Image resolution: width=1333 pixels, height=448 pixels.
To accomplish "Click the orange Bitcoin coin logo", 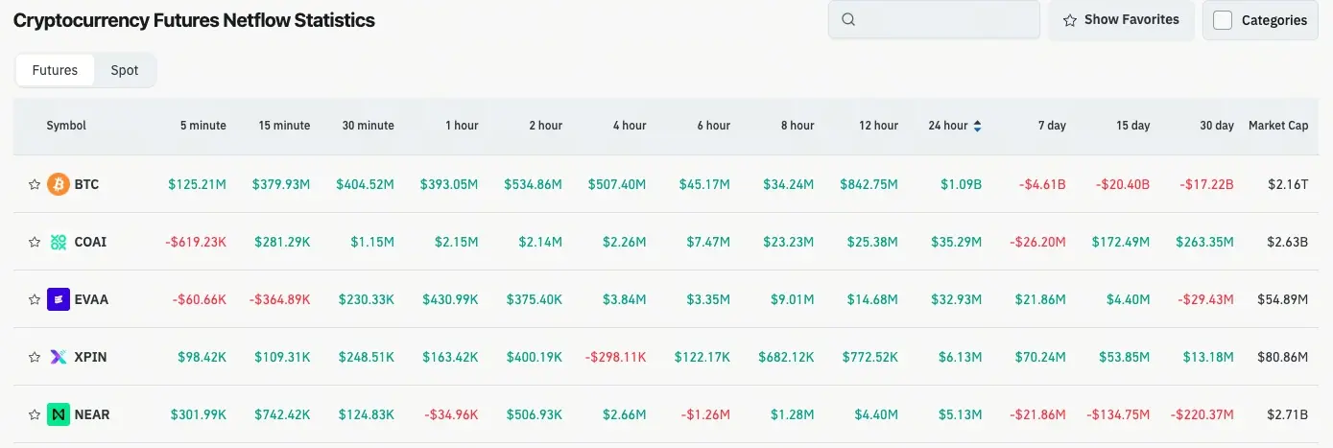I will tap(59, 184).
